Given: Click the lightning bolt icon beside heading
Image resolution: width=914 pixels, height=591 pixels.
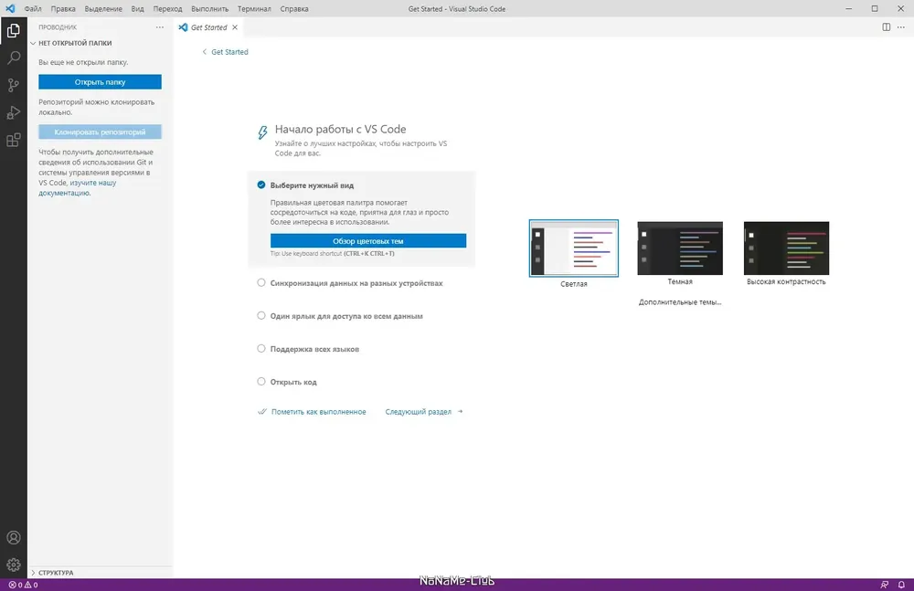Looking at the screenshot, I should tap(262, 132).
